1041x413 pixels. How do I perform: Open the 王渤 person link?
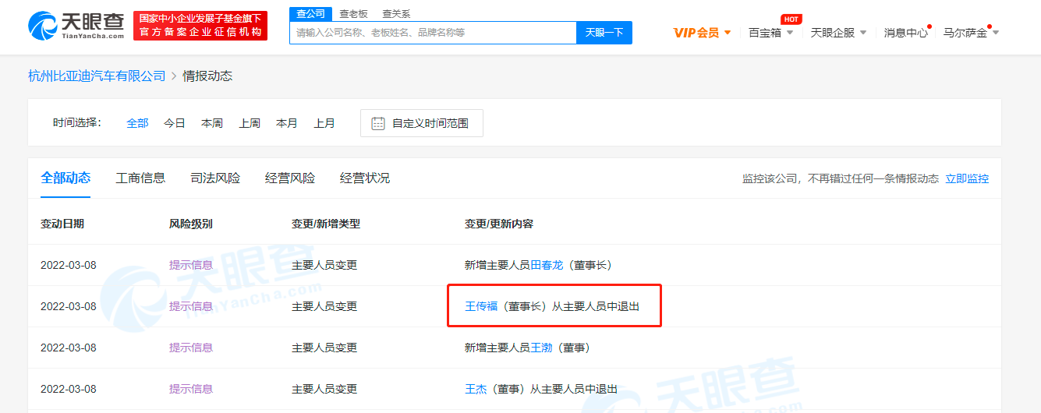point(541,348)
